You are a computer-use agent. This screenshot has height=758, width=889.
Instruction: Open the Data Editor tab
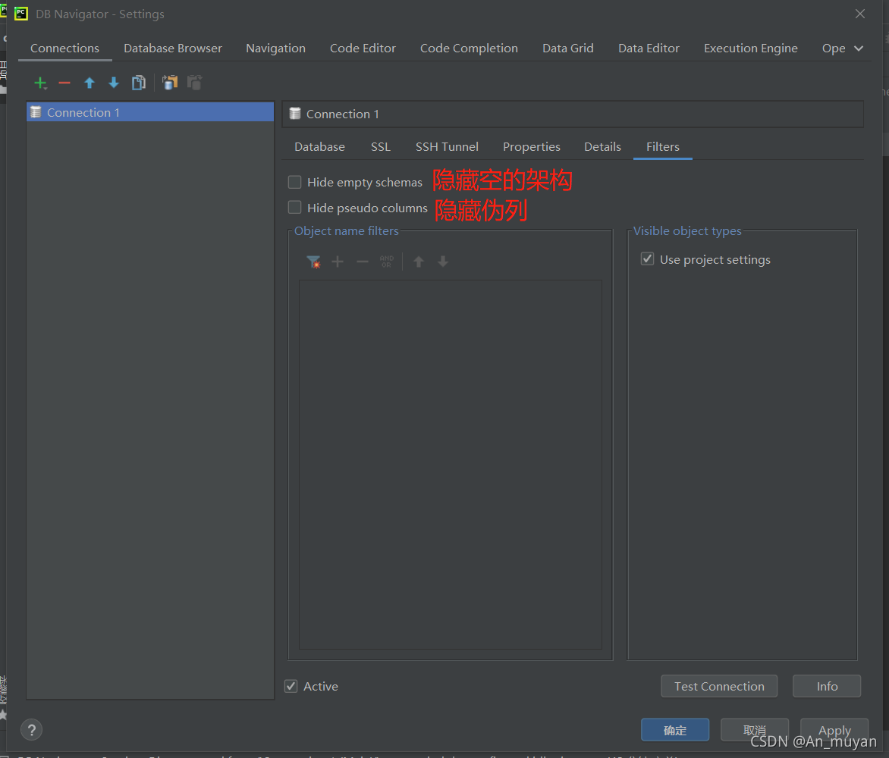[x=649, y=49]
